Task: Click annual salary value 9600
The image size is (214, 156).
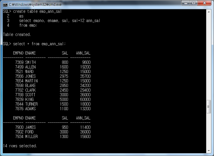Action: 86,62
